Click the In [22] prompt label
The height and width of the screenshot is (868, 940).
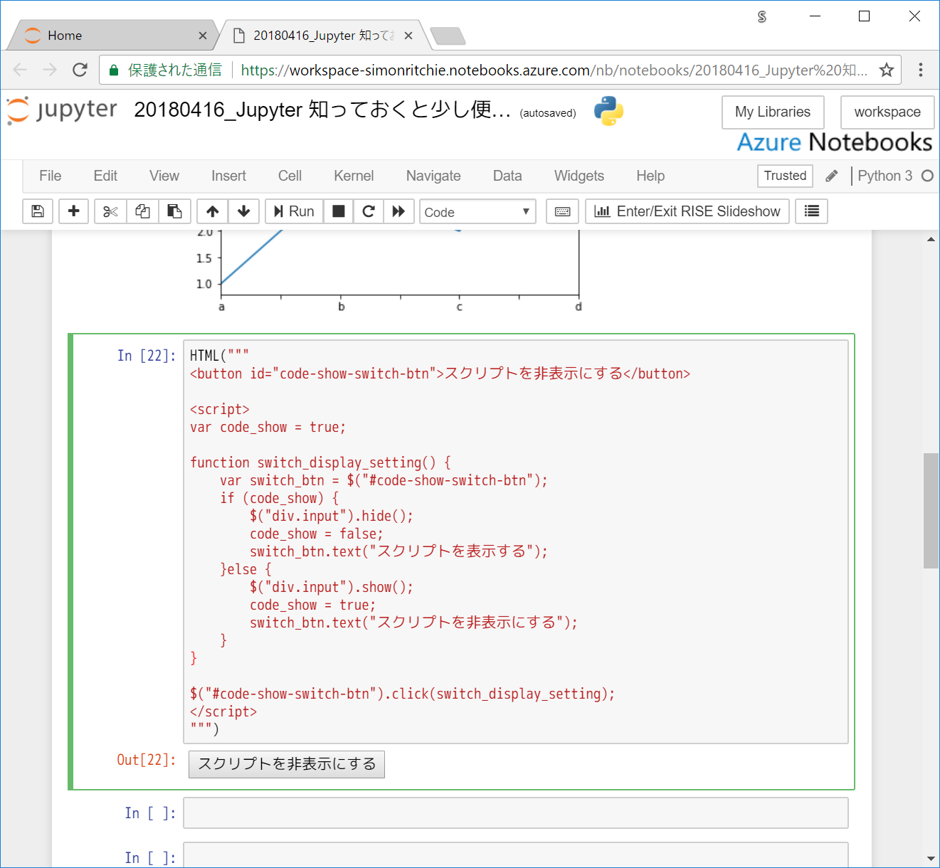click(x=147, y=356)
